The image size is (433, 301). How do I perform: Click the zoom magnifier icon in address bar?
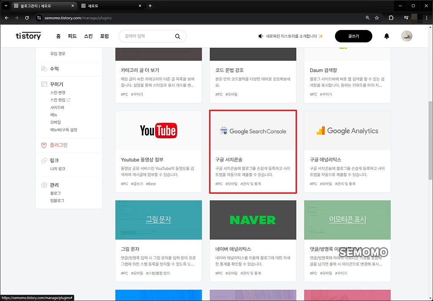point(367,18)
